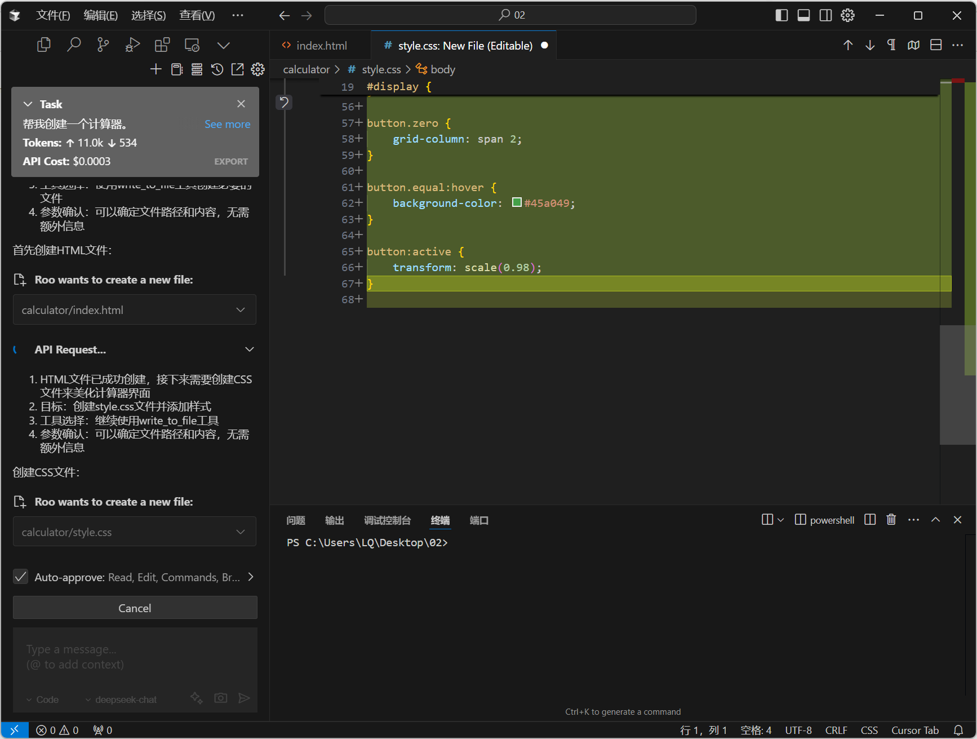Click the See more link
Image resolution: width=977 pixels, height=739 pixels.
pyautogui.click(x=227, y=124)
